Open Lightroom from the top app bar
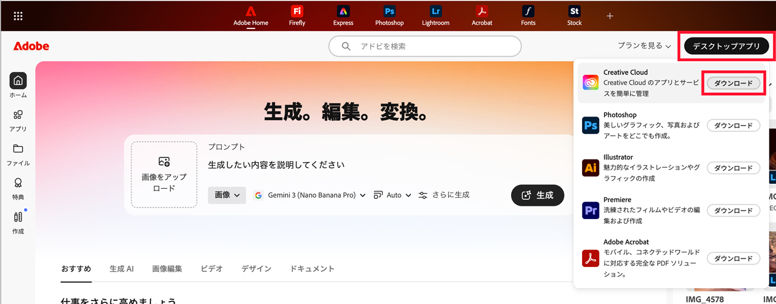The image size is (776, 304). (x=436, y=16)
